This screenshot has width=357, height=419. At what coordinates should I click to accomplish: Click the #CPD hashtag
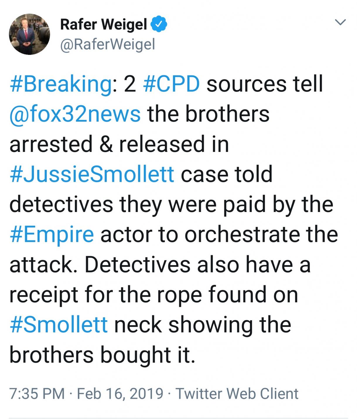pyautogui.click(x=171, y=84)
